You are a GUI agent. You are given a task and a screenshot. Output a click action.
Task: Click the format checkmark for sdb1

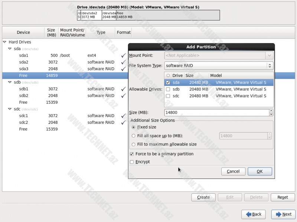[x=123, y=89]
